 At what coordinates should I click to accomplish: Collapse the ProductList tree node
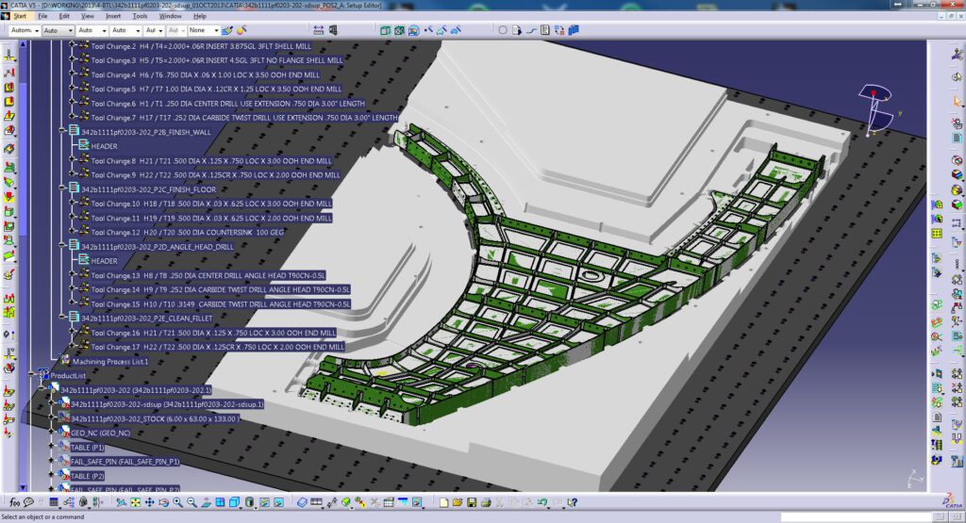coord(31,375)
